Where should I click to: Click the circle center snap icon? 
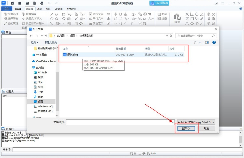[197, 14]
